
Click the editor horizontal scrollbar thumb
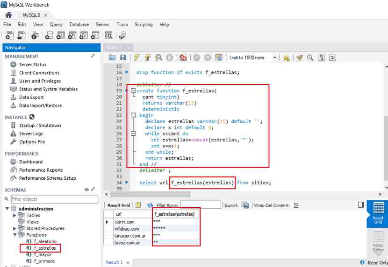pyautogui.click(x=150, y=194)
